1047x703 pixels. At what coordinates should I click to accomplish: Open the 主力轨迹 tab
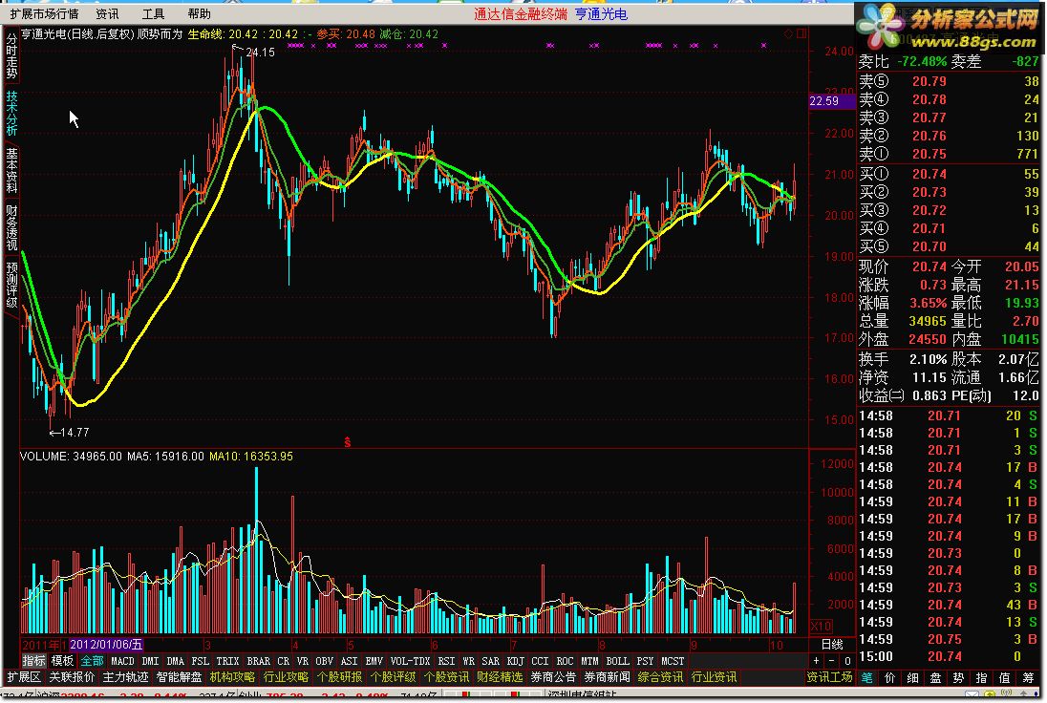125,677
